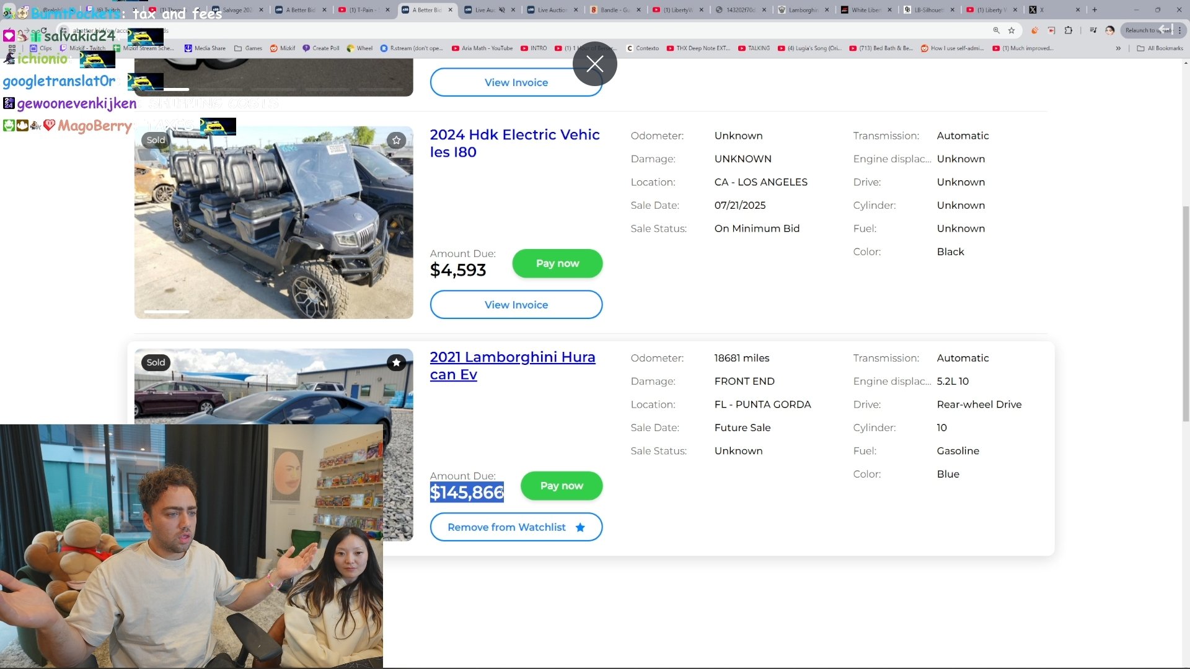
Task: Switch to the LB-Silhouette tab
Action: click(928, 10)
